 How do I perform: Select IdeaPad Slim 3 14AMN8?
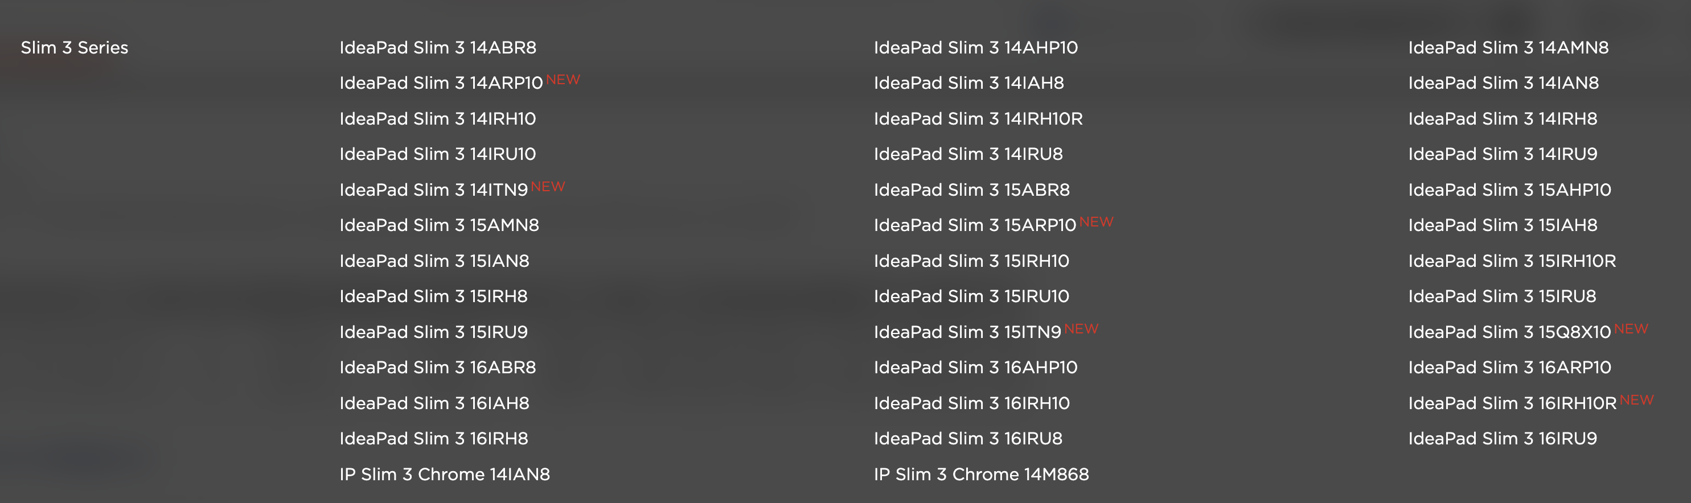coord(1508,48)
